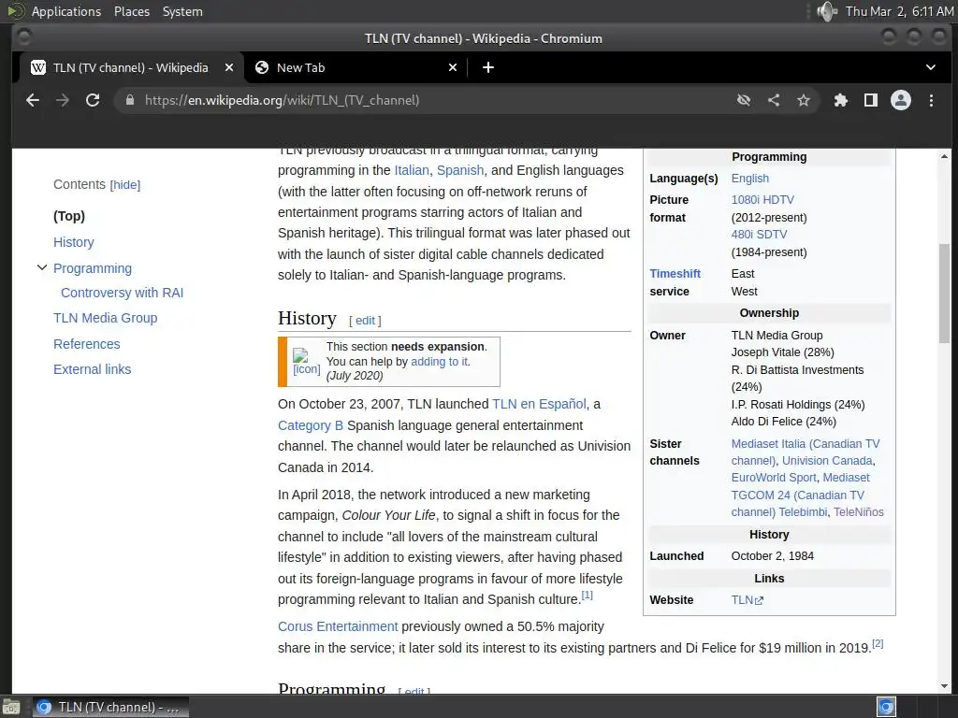Screen dimensions: 958x718
Task: Go to Controversy with RAI subsection
Action: coord(123,293)
